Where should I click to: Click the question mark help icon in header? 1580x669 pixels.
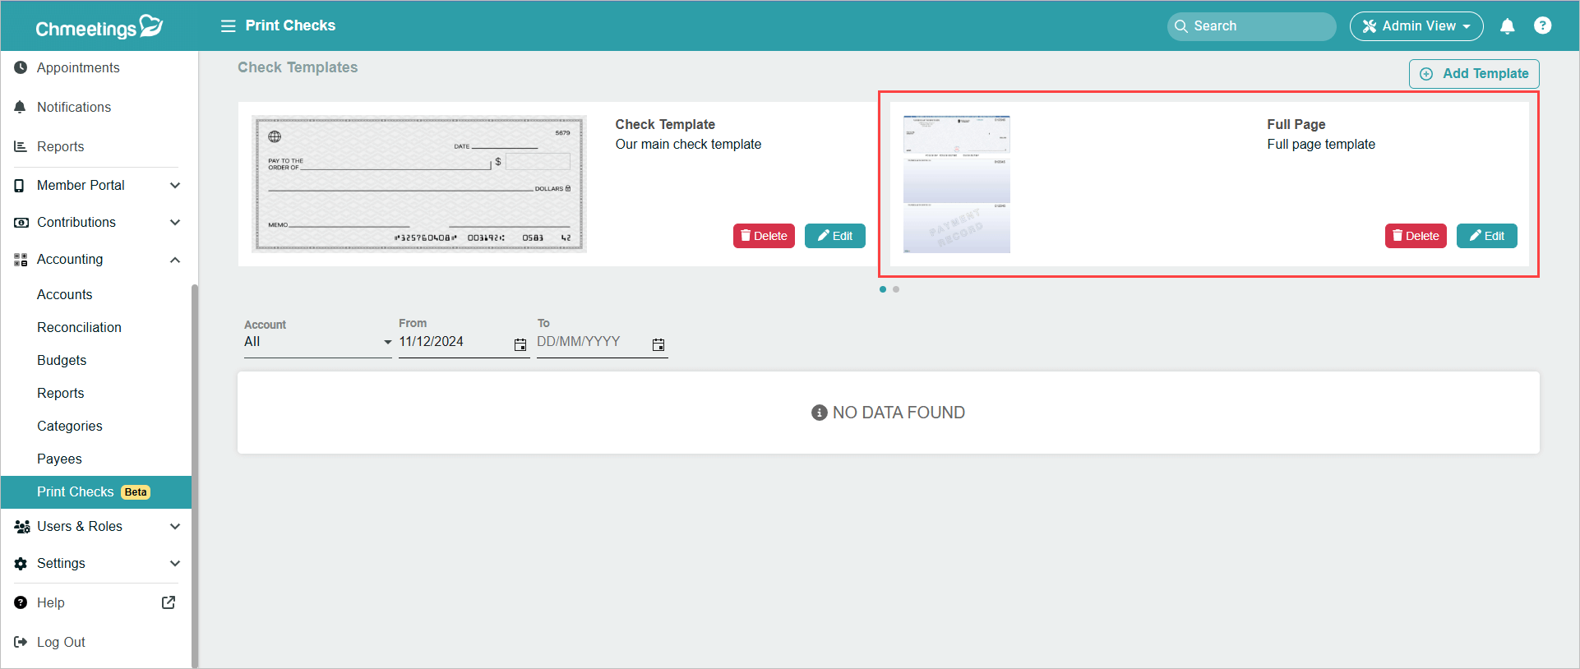(x=1542, y=25)
